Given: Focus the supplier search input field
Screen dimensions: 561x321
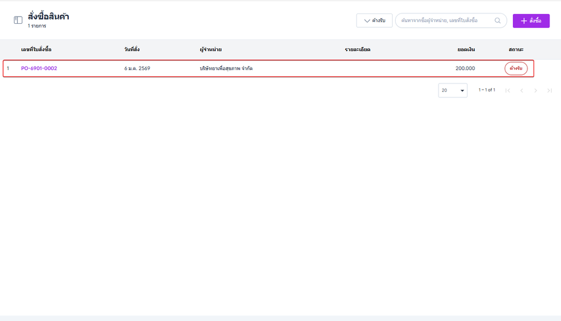Looking at the screenshot, I should pyautogui.click(x=451, y=20).
